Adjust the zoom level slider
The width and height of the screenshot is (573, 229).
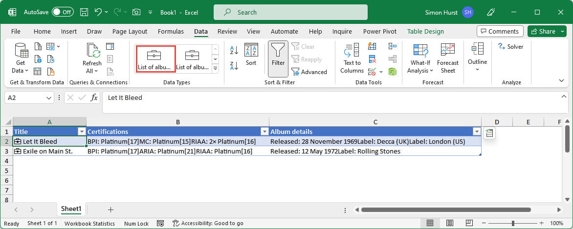pos(512,223)
